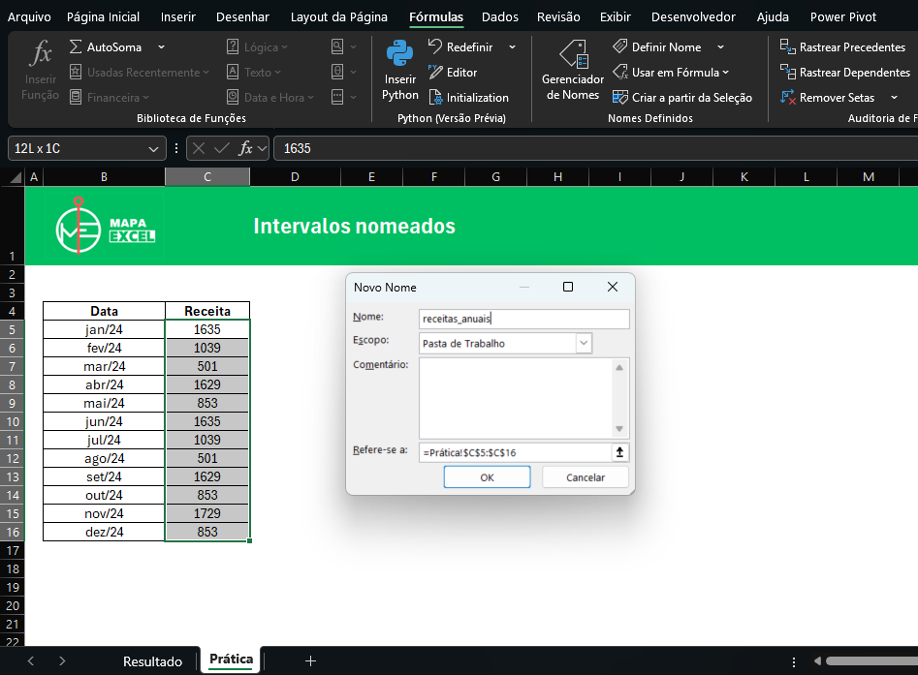Switch to the Layout da Página tab
Image resolution: width=918 pixels, height=675 pixels.
point(339,17)
